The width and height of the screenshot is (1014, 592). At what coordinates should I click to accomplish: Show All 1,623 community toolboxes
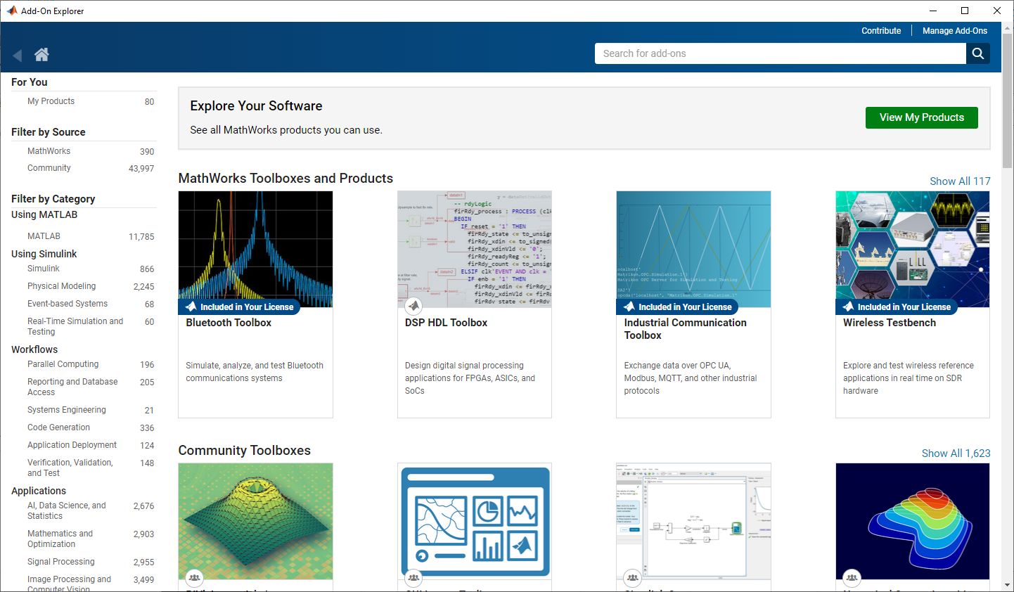956,453
